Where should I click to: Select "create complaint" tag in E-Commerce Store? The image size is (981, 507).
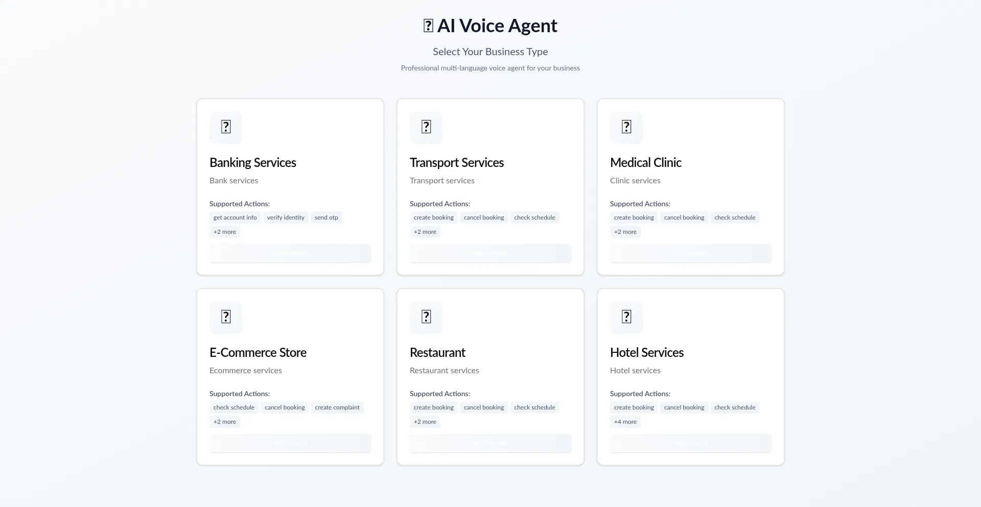pos(337,407)
